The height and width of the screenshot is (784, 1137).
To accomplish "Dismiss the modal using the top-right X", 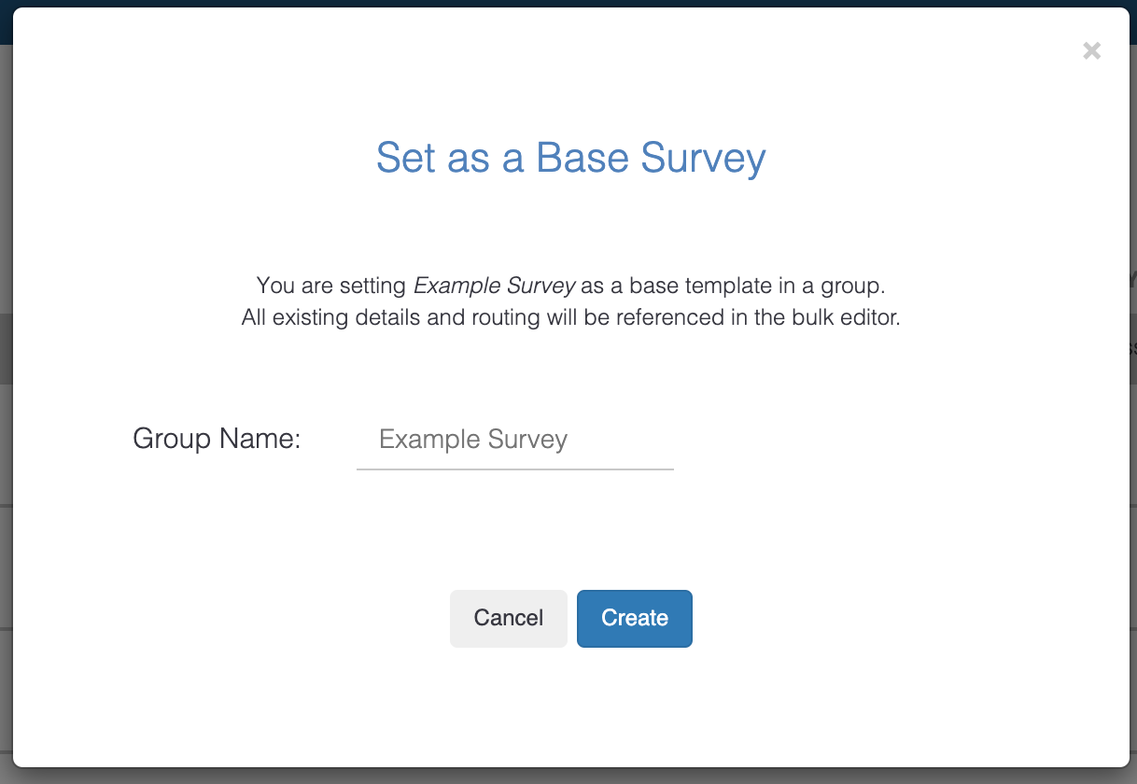I will point(1091,51).
